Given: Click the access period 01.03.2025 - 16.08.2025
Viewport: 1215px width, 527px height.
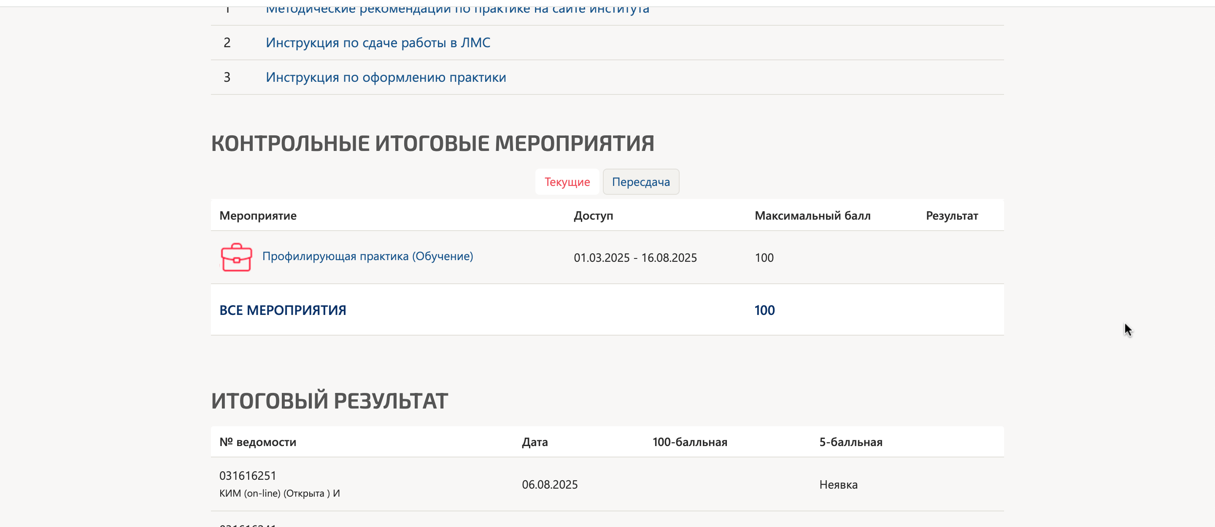Looking at the screenshot, I should coord(635,258).
